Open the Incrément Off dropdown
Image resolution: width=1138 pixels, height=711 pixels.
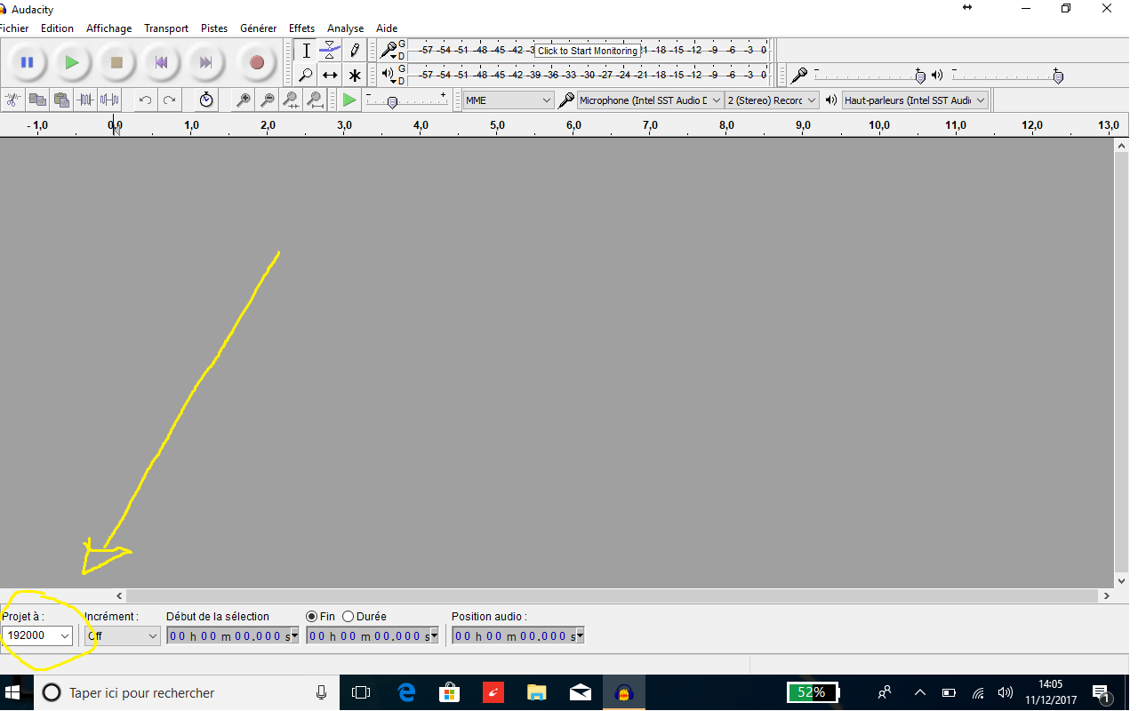tap(123, 635)
